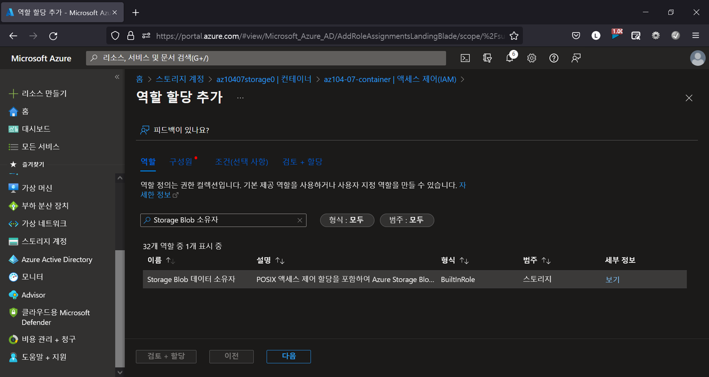709x377 pixels.
Task: Click Pocket save icon in toolbar
Action: 576,35
